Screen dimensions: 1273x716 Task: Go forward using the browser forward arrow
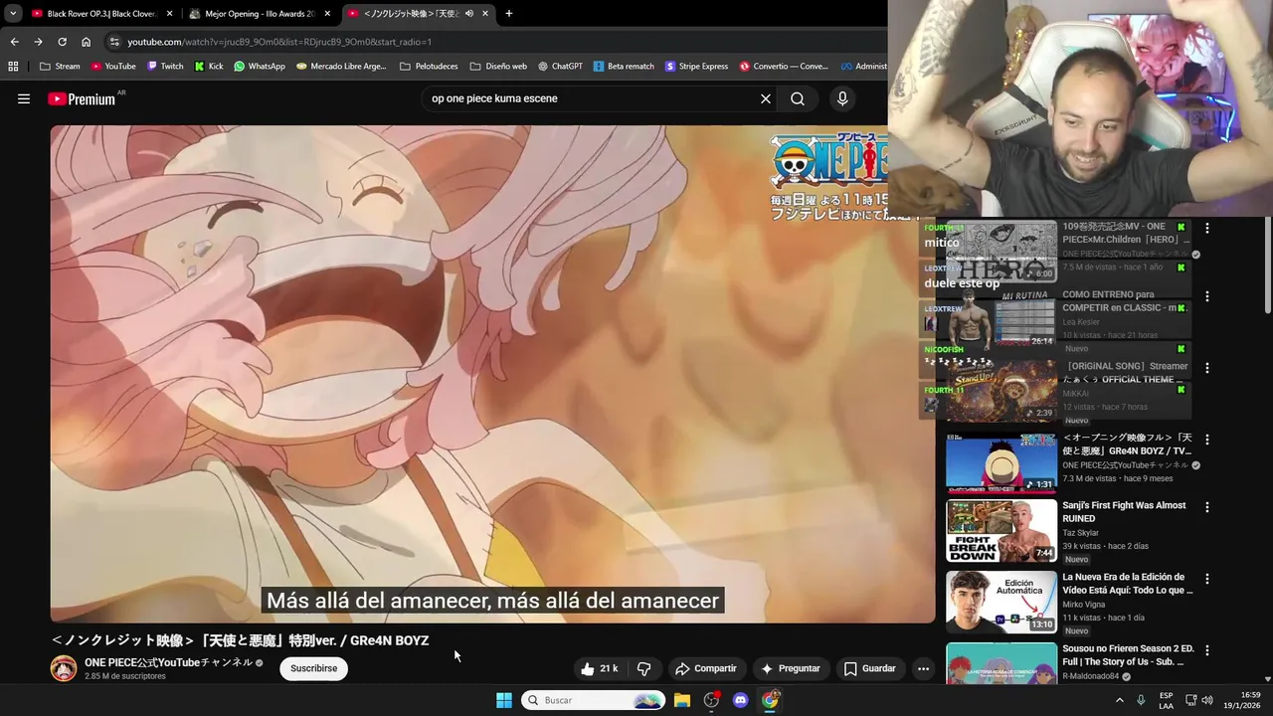(x=38, y=42)
